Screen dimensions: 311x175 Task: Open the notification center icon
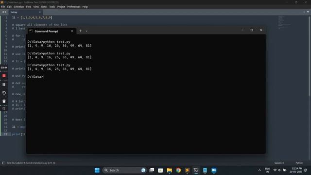(306, 170)
